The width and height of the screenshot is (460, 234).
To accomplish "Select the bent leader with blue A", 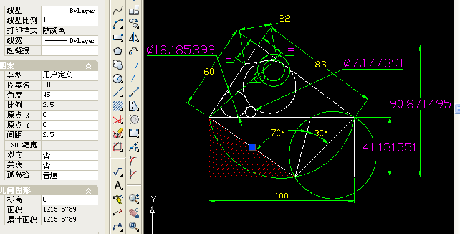I will coord(118,226).
